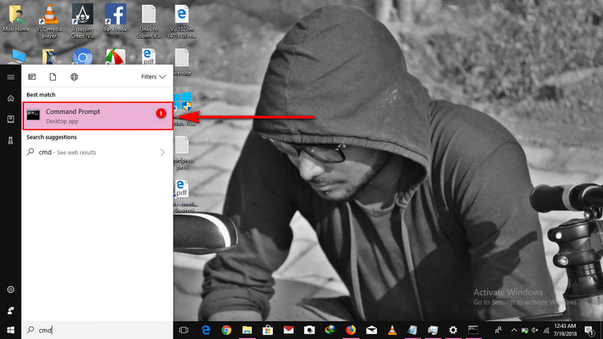The height and width of the screenshot is (339, 603).
Task: Click the Windows Start button
Action: pyautogui.click(x=11, y=330)
